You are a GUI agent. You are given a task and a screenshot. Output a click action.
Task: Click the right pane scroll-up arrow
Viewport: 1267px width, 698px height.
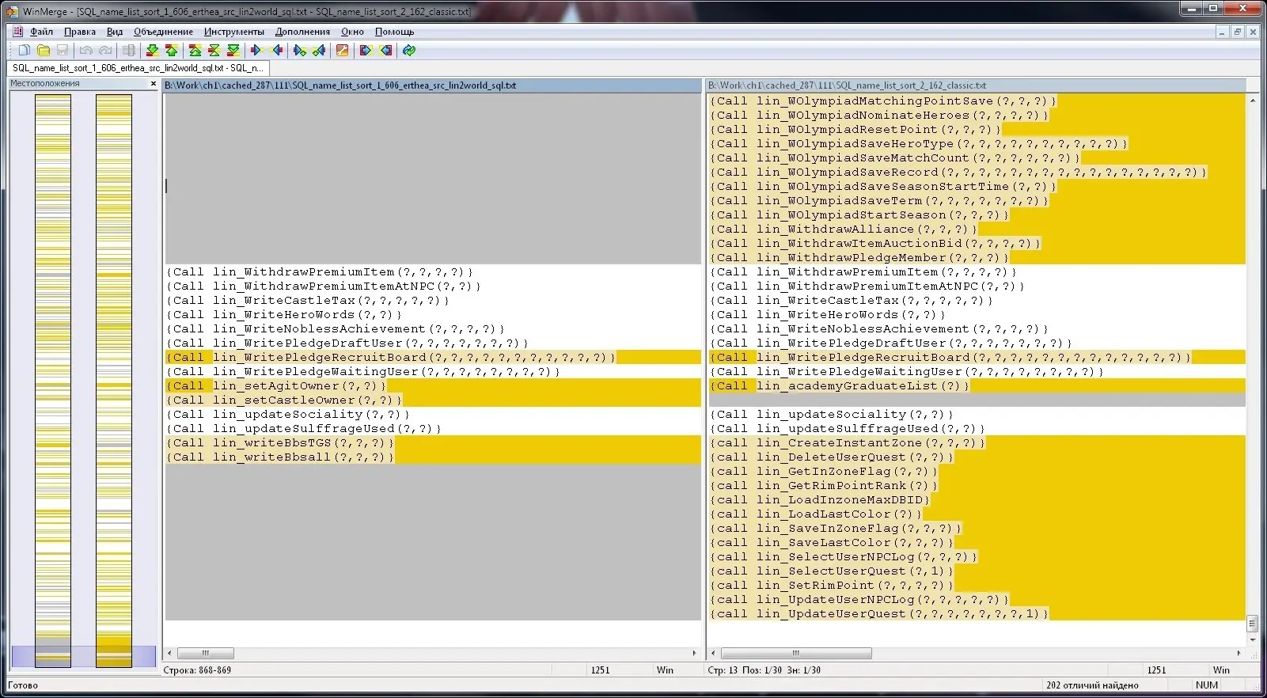pos(1252,101)
